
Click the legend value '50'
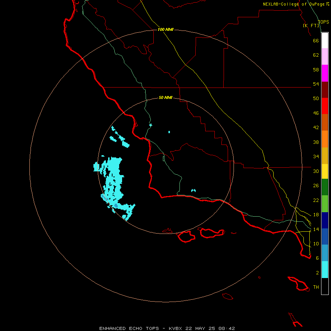click(316, 99)
